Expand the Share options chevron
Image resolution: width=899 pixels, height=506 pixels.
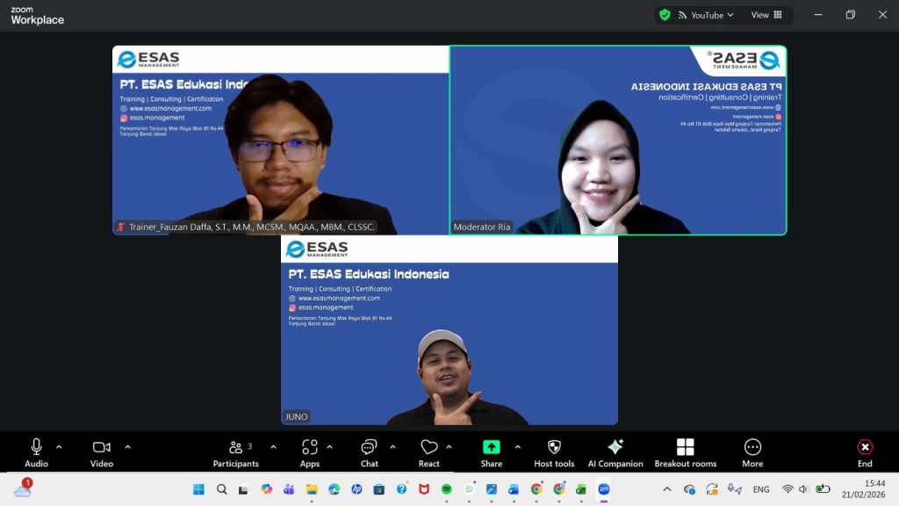(517, 446)
